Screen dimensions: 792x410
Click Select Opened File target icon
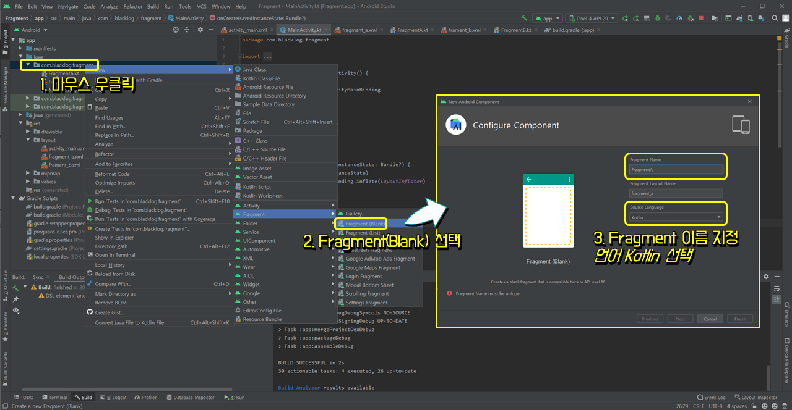coord(176,30)
